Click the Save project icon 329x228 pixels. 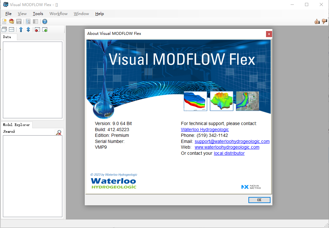click(x=19, y=21)
